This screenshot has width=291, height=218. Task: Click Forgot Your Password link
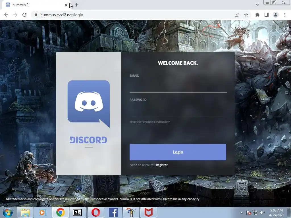pos(150,122)
